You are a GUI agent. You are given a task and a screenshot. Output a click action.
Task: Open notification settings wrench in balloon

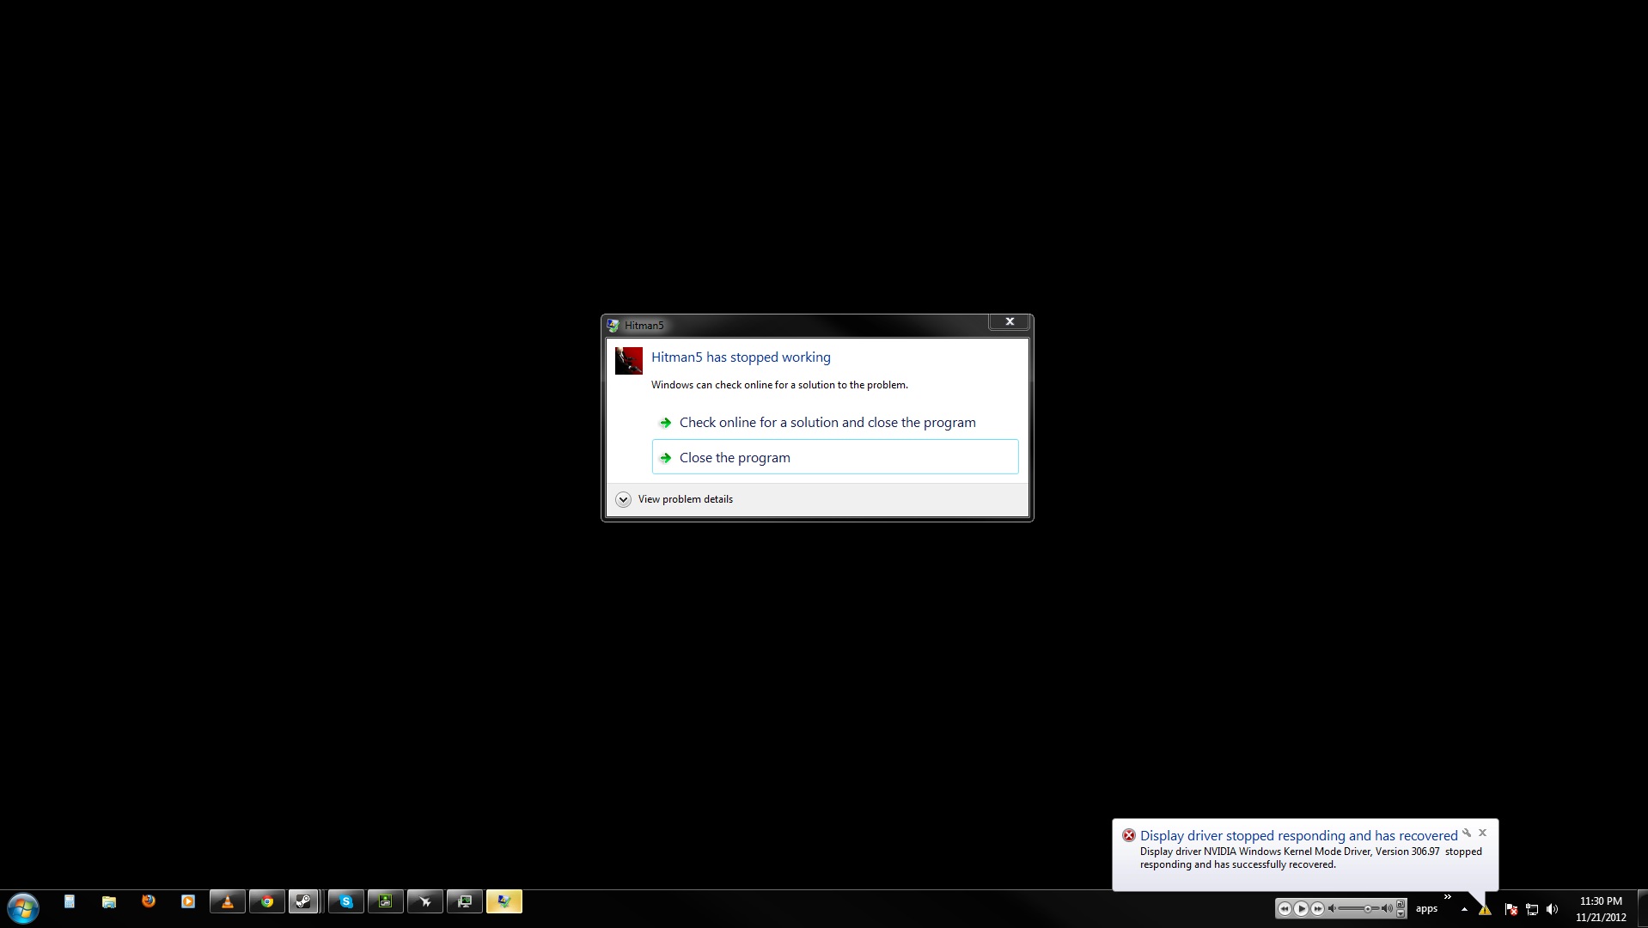[x=1467, y=833]
